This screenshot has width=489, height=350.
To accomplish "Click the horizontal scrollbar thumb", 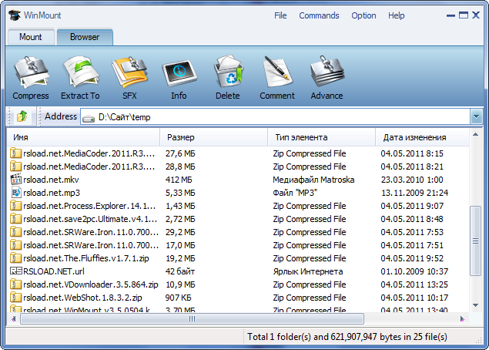I will point(192,319).
